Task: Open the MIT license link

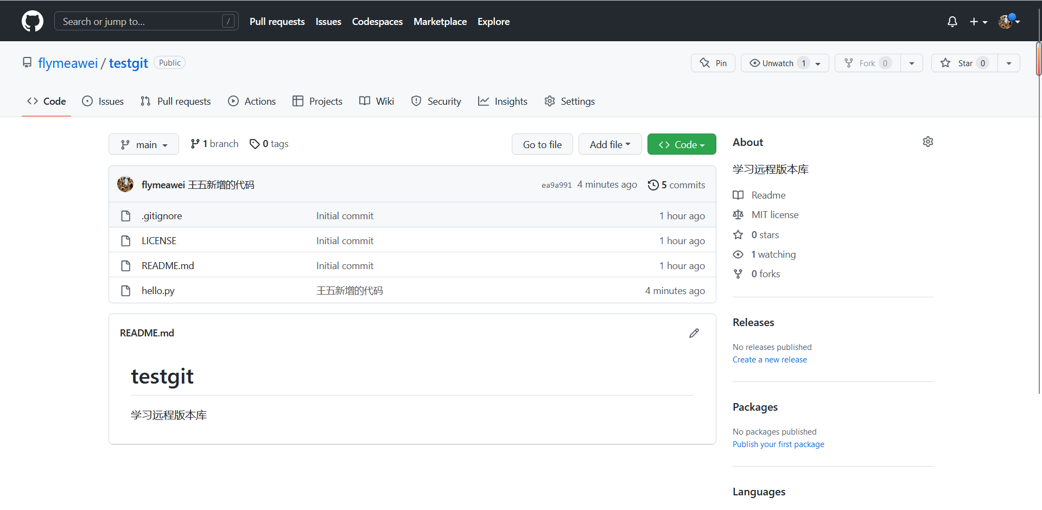Action: [x=766, y=215]
